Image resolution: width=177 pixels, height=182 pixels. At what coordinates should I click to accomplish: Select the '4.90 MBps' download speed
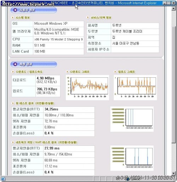click(x=46, y=78)
